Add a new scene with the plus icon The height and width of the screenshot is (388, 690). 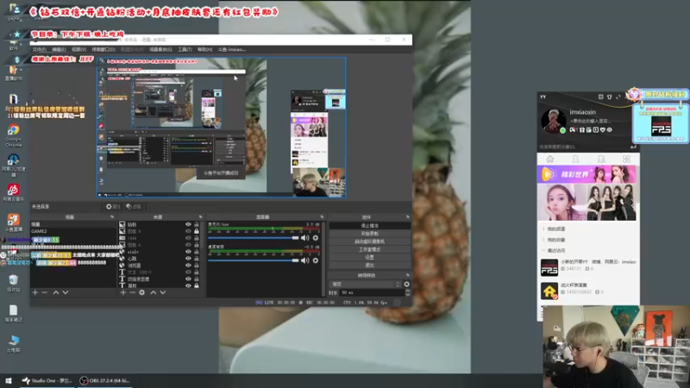point(35,292)
